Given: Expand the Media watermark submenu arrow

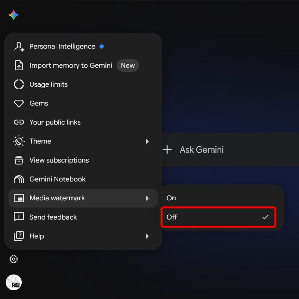Looking at the screenshot, I should pyautogui.click(x=147, y=198).
